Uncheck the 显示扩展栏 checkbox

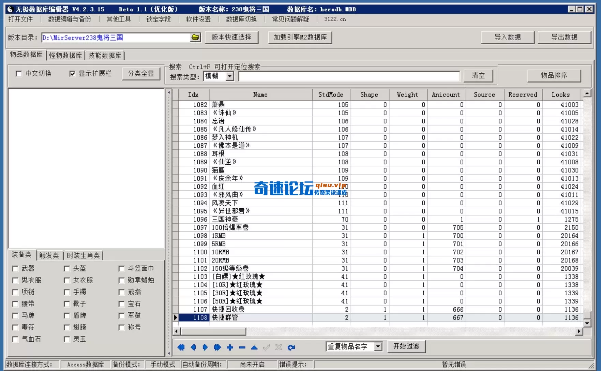[x=72, y=73]
